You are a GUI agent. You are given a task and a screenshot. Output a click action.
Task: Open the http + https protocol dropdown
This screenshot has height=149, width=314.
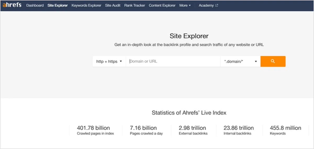[109, 62]
